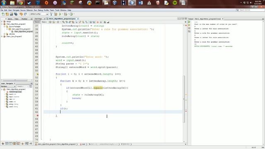
Task: Click the Stop Macro Recording icon
Action: 101,22
